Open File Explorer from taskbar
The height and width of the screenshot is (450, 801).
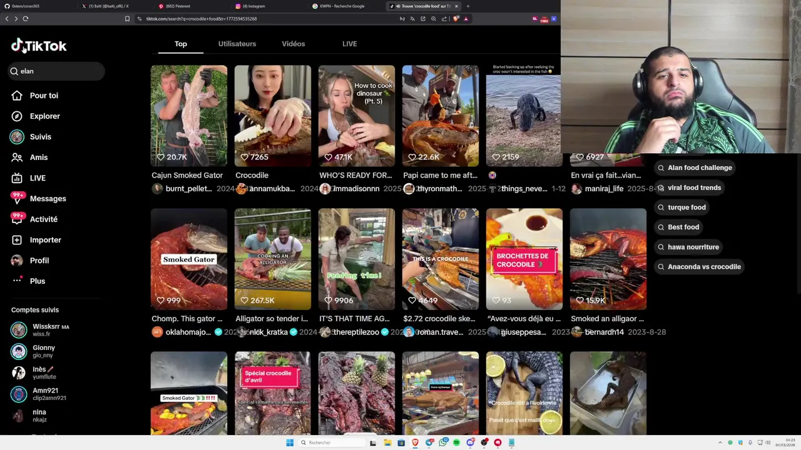(x=387, y=442)
